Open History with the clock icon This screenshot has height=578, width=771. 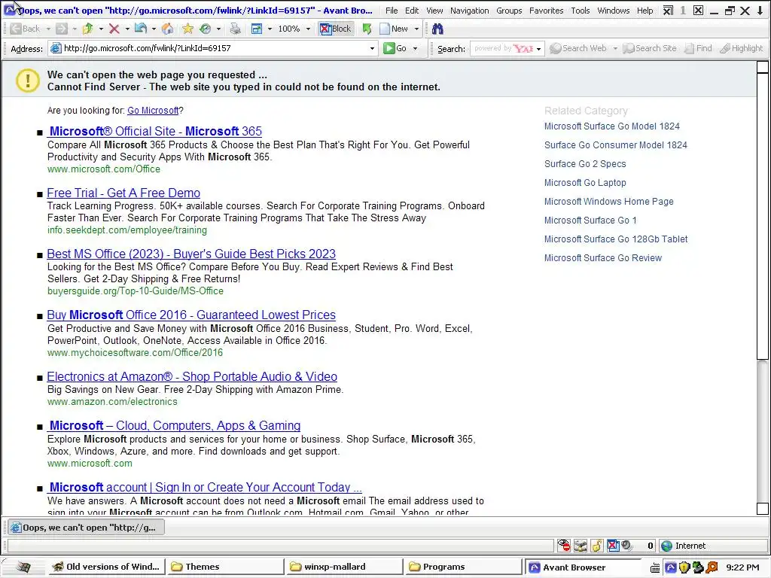point(206,29)
